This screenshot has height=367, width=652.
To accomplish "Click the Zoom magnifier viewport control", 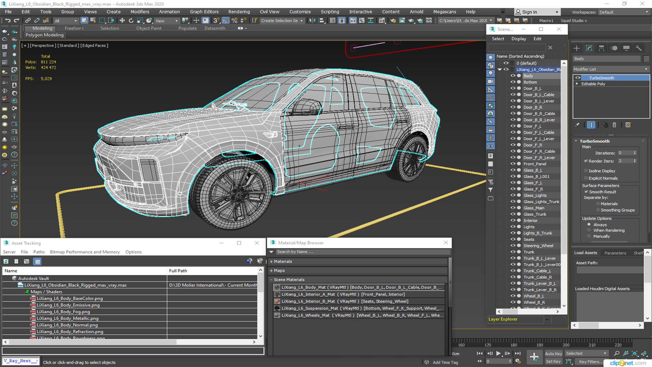I will [x=617, y=353].
